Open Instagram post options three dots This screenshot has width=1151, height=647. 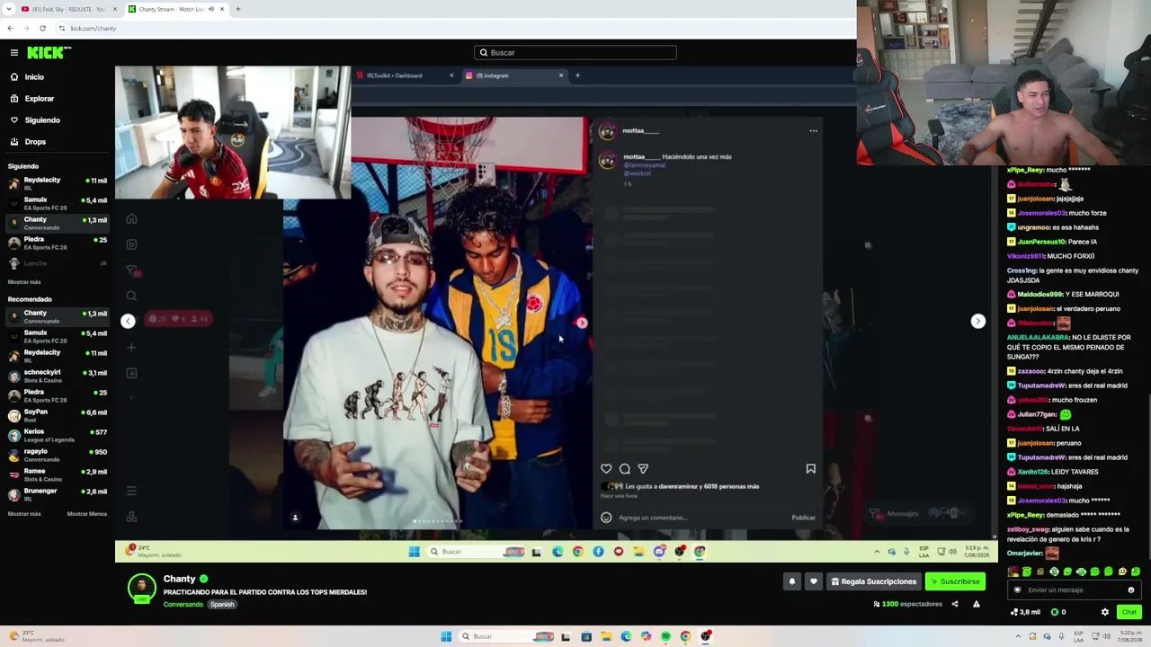click(814, 131)
